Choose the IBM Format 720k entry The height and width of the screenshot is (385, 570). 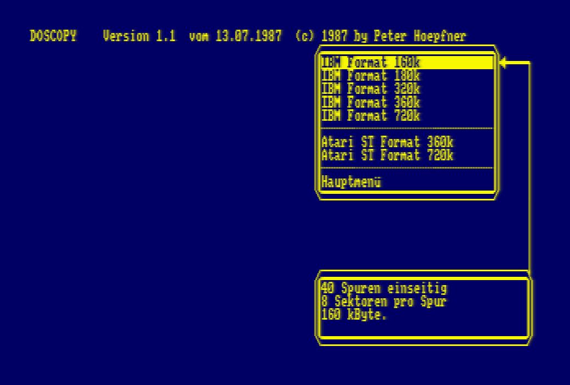(x=371, y=116)
